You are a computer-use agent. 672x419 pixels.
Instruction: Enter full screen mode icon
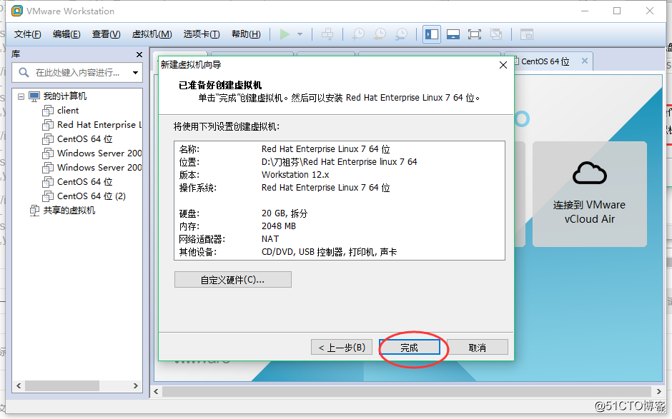[x=475, y=34]
